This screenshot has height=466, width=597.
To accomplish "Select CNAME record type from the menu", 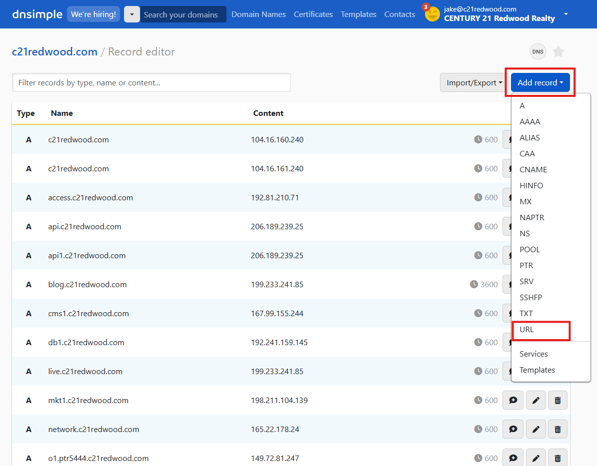I will (x=533, y=170).
